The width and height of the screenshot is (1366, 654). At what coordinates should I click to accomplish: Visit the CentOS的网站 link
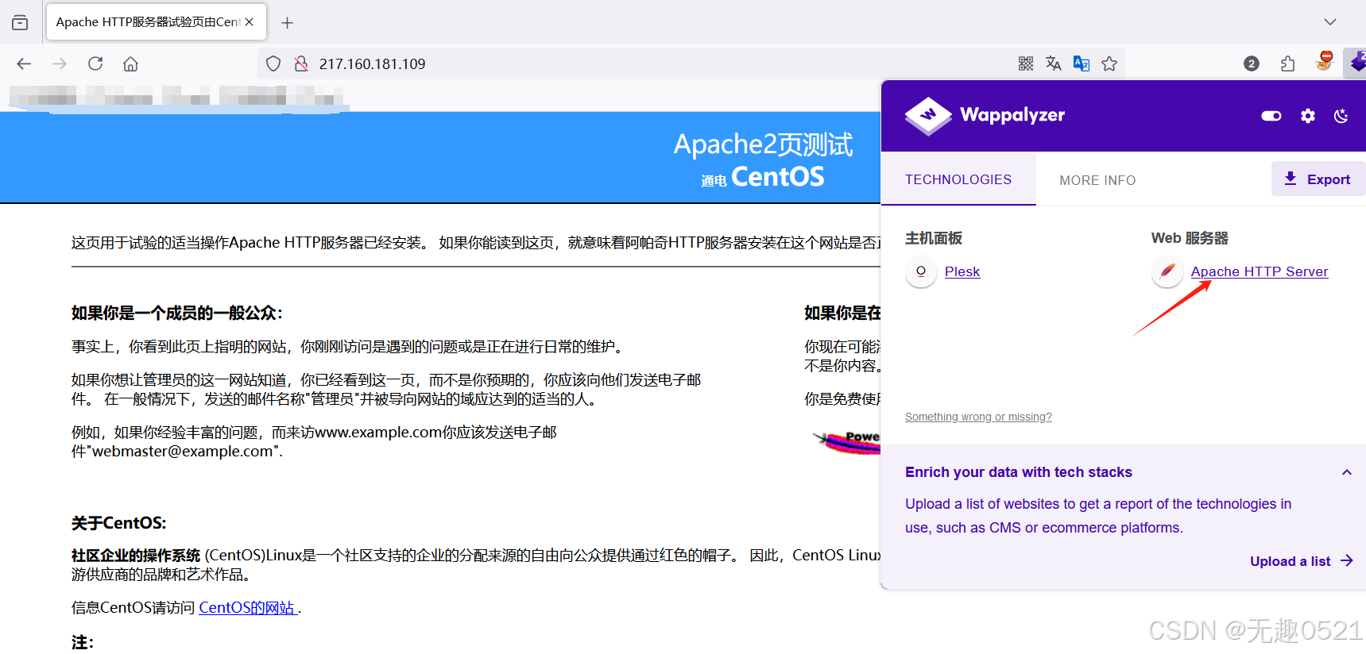point(248,607)
